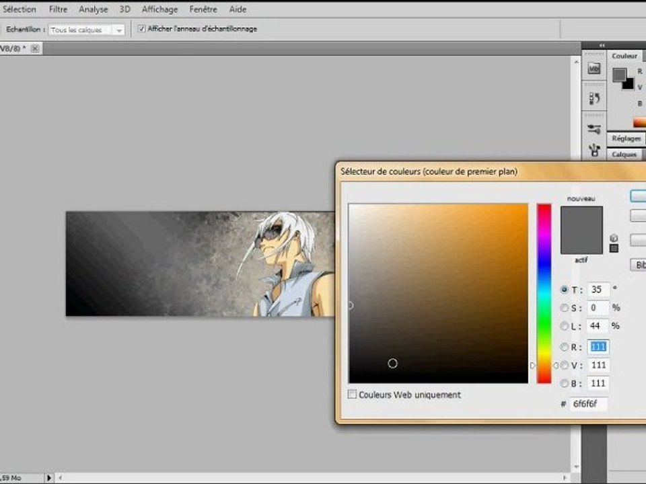
Task: Click the V value field showing 111
Action: click(598, 365)
